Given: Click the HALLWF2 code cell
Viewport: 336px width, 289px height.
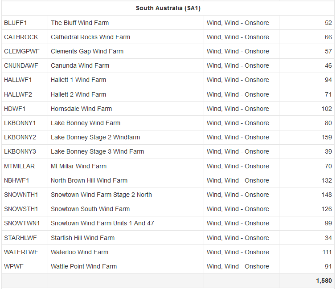Looking at the screenshot, I should pos(18,94).
